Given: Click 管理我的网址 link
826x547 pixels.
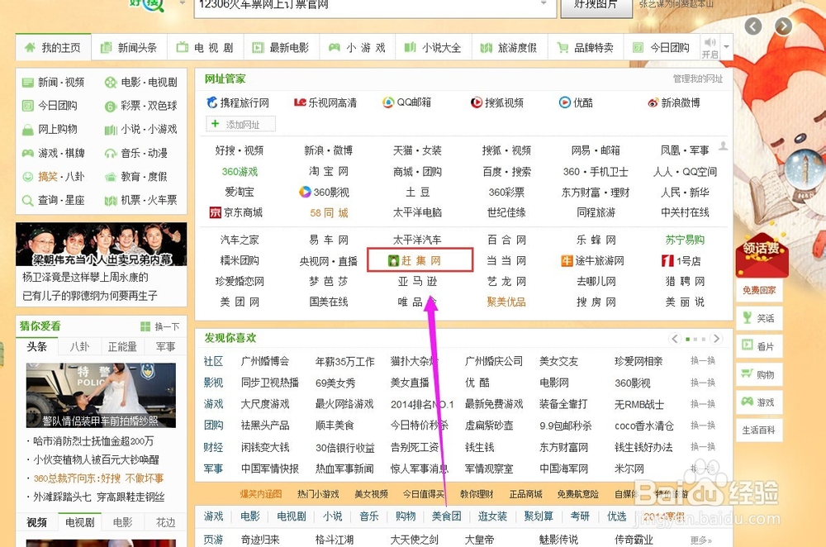Looking at the screenshot, I should [697, 79].
